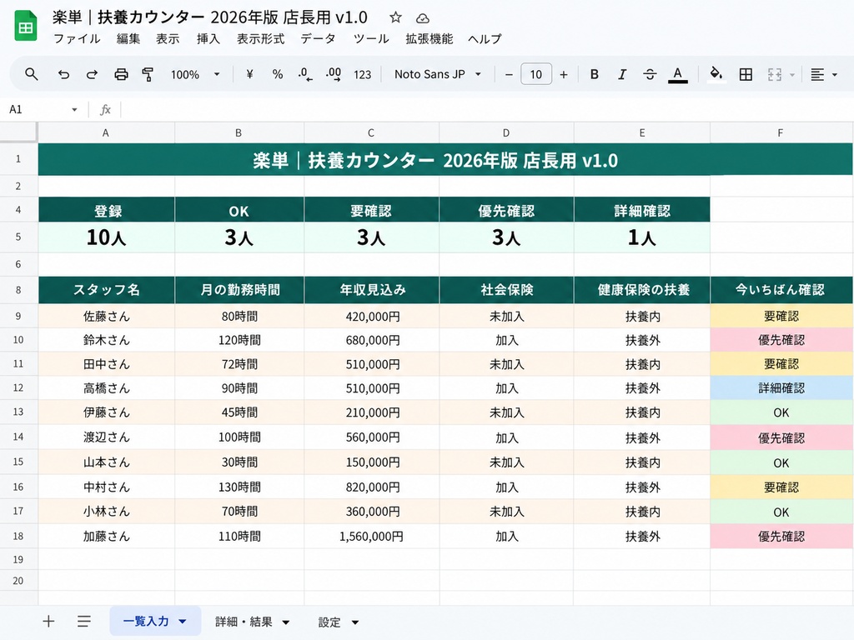The width and height of the screenshot is (854, 640).
Task: Open the horizontal align dropdown
Action: tap(823, 74)
